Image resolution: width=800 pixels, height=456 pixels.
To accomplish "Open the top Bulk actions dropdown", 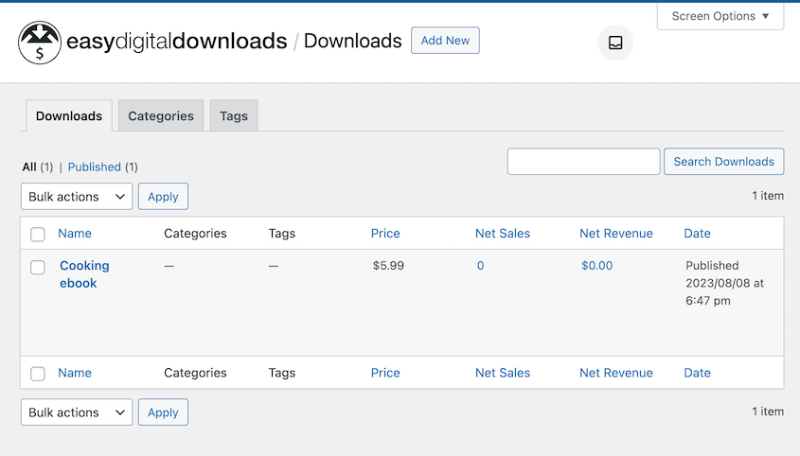I will coord(77,197).
